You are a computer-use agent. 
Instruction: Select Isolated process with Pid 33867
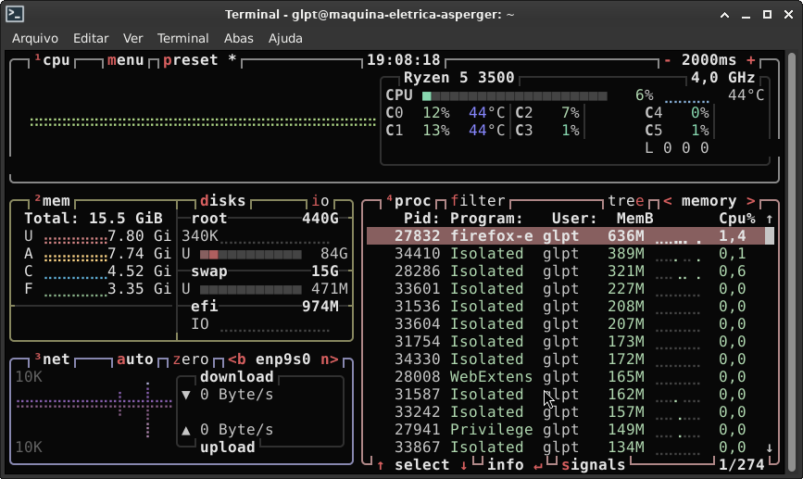[x=566, y=447]
